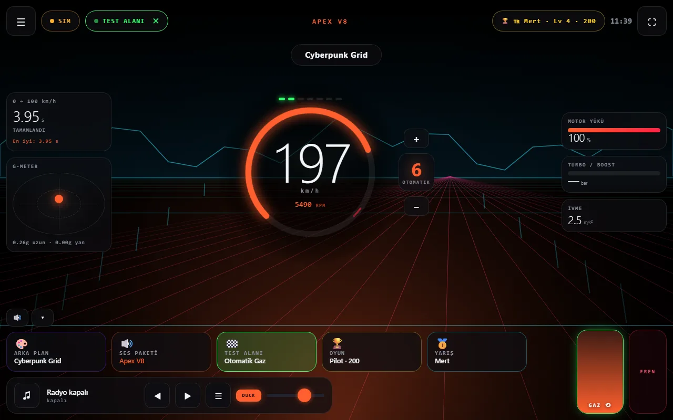Viewport: 673px width, 420px height.
Task: Click the 11:39 clock
Action: (621, 21)
